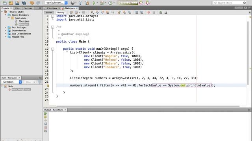Toggle Rectangular Selection icon in editor toolbar
252x141 pixels.
pyautogui.click(x=113, y=13)
